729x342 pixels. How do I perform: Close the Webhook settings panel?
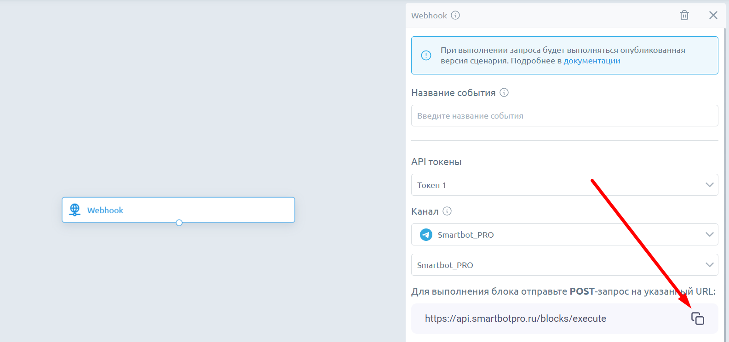(x=713, y=15)
